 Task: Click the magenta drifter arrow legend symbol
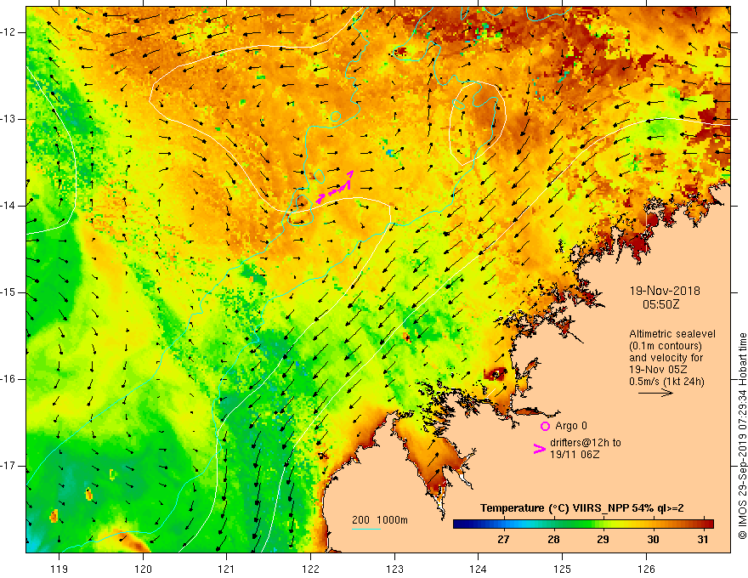pyautogui.click(x=539, y=449)
